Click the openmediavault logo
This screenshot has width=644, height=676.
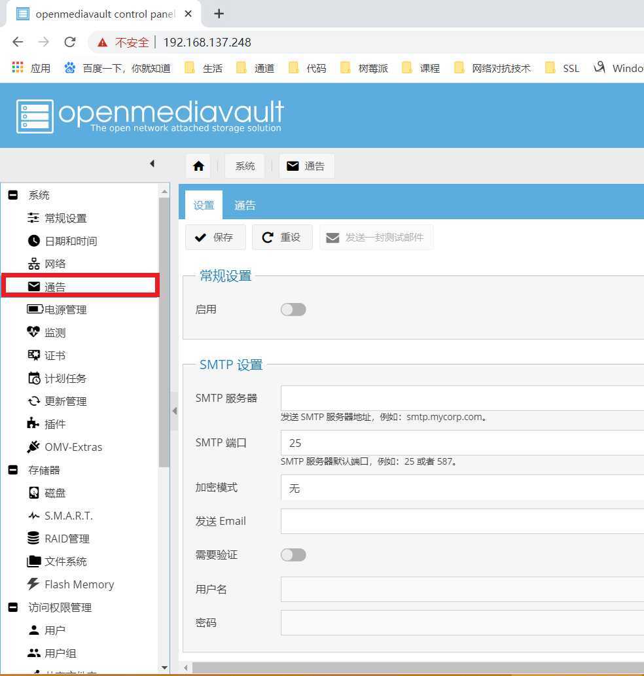[x=150, y=116]
